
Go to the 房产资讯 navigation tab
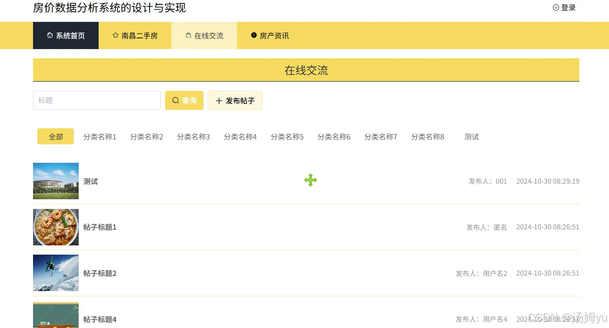(270, 35)
